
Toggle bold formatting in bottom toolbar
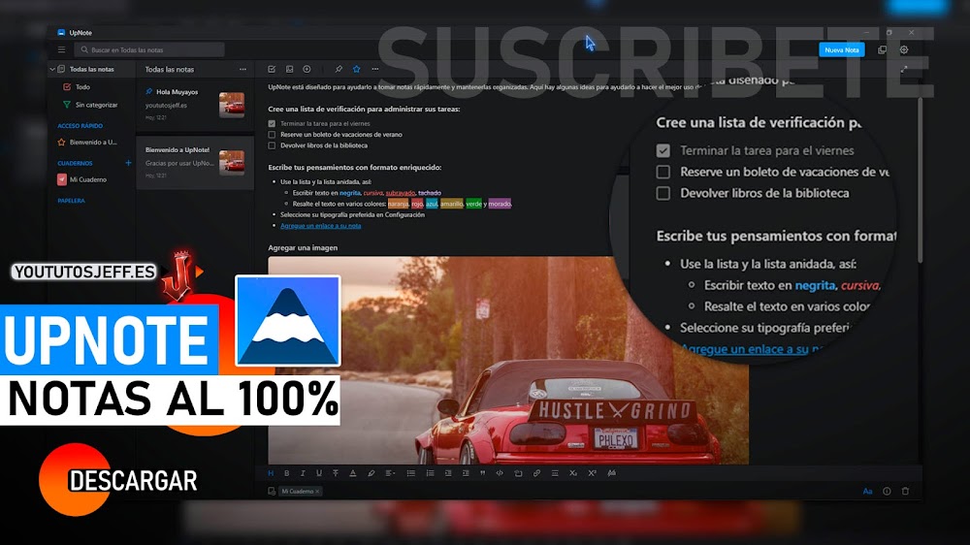pos(286,473)
